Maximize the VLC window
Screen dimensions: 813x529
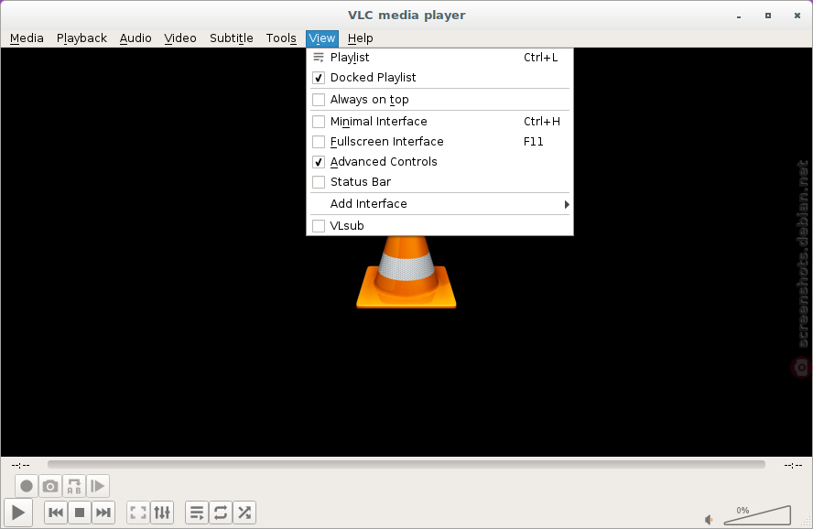768,16
